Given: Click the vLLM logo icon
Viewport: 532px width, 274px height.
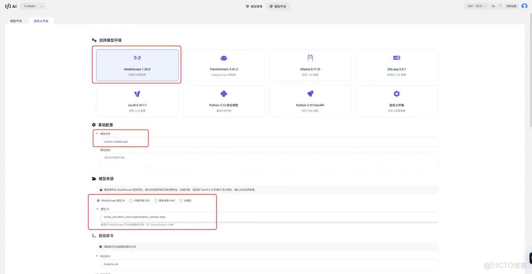Looking at the screenshot, I should tap(137, 94).
